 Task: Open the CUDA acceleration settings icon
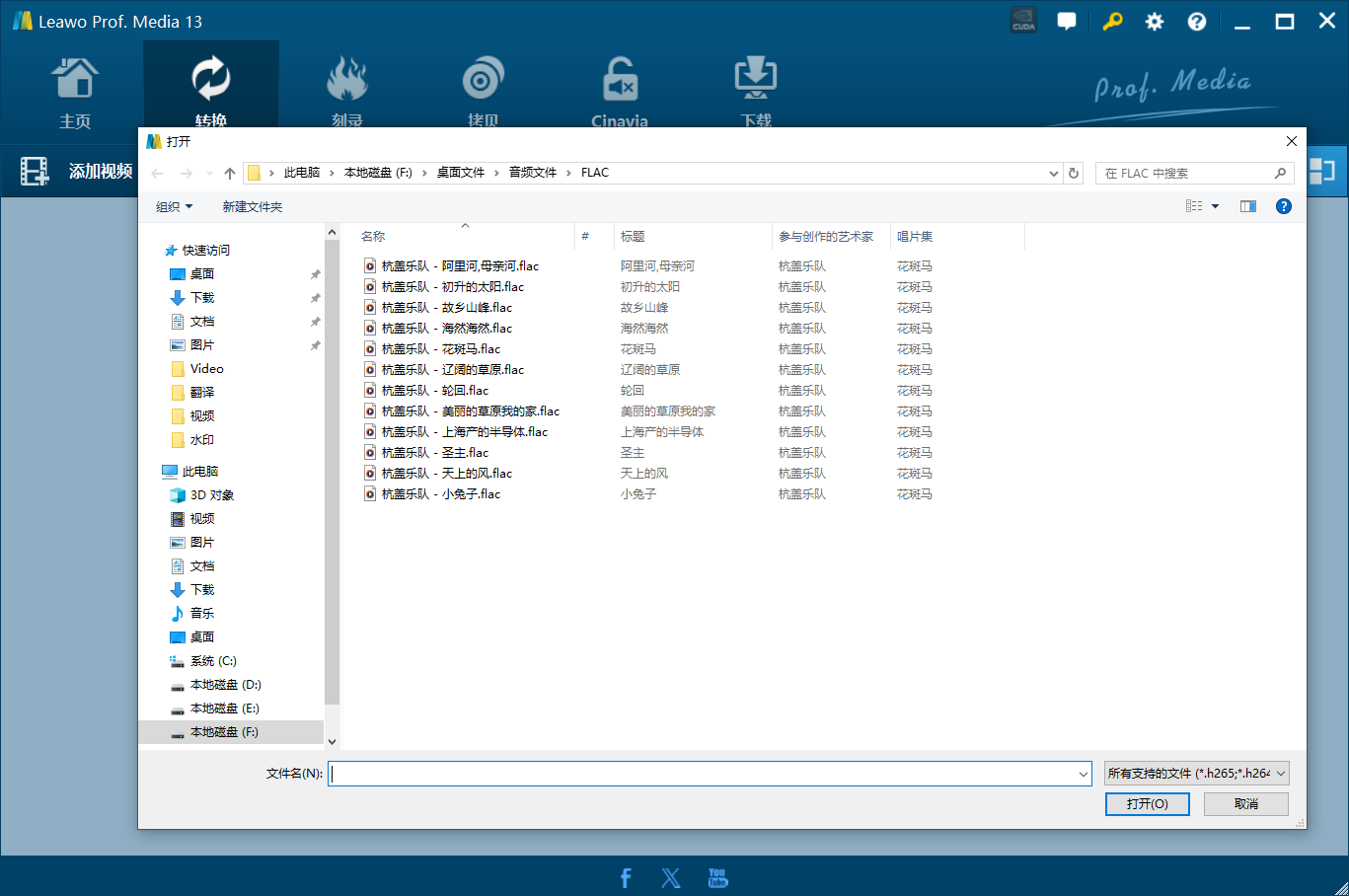(1023, 20)
